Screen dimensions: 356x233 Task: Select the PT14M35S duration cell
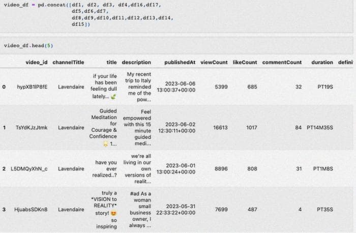[319, 128]
